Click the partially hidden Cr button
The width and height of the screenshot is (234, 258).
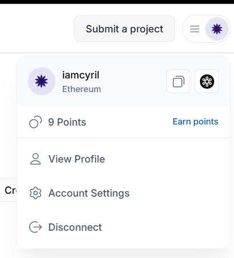9,190
